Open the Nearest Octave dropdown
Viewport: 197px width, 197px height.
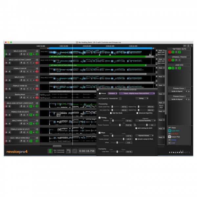144,135
